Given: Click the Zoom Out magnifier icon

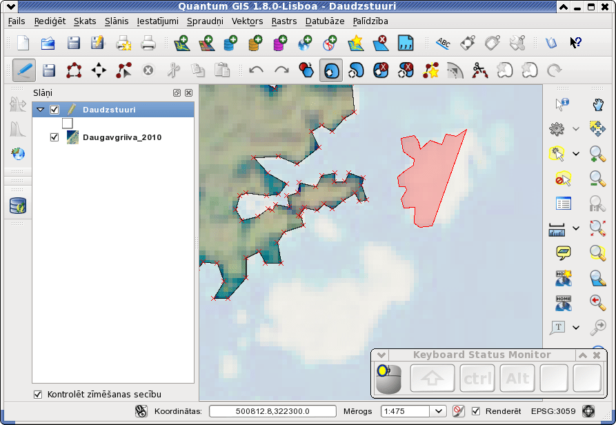Looking at the screenshot, I should (x=597, y=179).
